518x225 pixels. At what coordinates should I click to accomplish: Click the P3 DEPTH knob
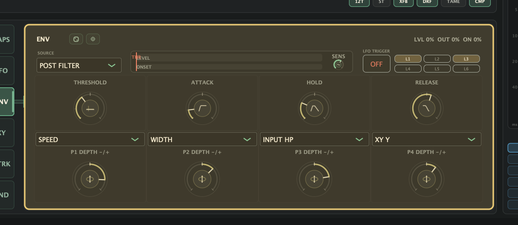point(314,179)
